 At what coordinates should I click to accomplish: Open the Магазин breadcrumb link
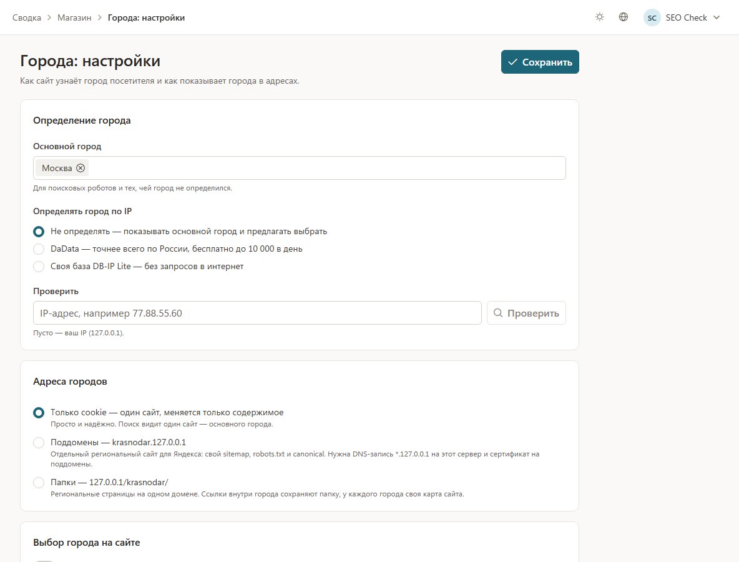[74, 18]
